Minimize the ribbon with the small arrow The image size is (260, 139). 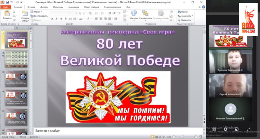tap(199, 7)
